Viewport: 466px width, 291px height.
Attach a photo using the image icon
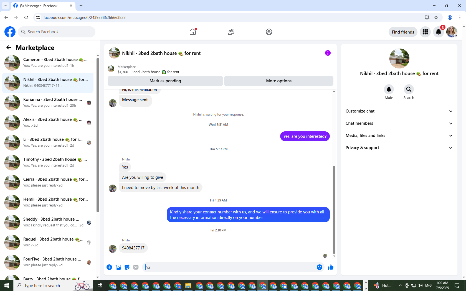(x=118, y=267)
